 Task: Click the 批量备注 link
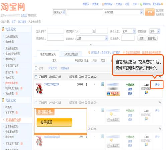(65, 68)
